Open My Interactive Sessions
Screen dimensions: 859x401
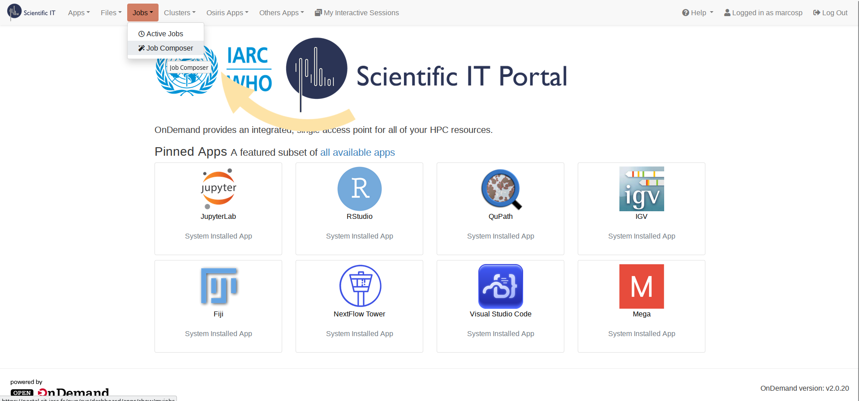357,13
